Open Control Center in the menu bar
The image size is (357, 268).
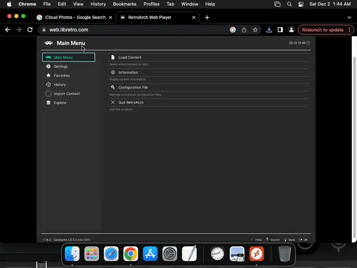[x=301, y=4]
